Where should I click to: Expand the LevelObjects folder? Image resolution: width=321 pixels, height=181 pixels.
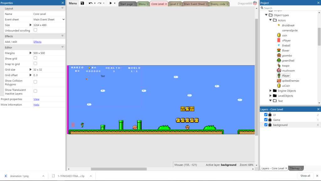tap(271, 96)
